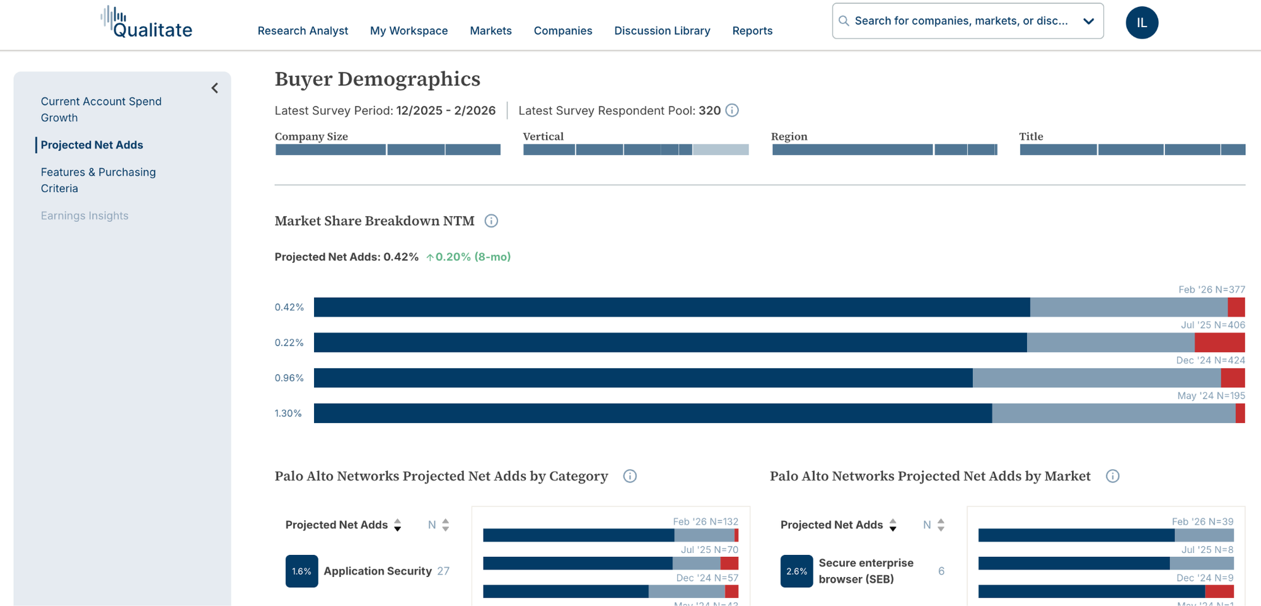This screenshot has height=606, width=1261.
Task: Open the Markets menu
Action: coord(491,30)
